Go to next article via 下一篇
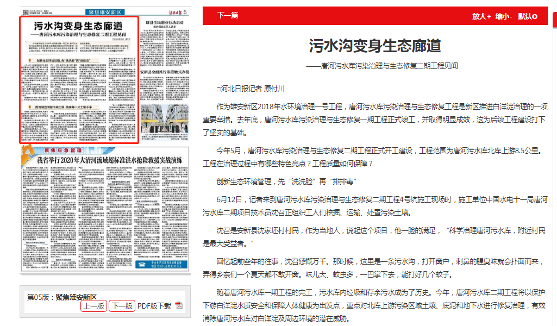 [x=228, y=16]
